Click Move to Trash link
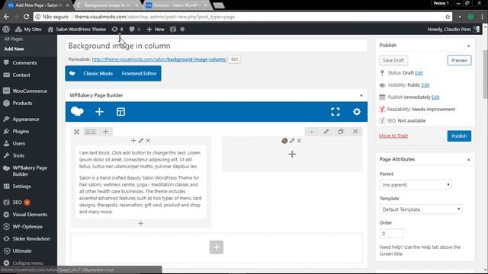 coord(393,135)
